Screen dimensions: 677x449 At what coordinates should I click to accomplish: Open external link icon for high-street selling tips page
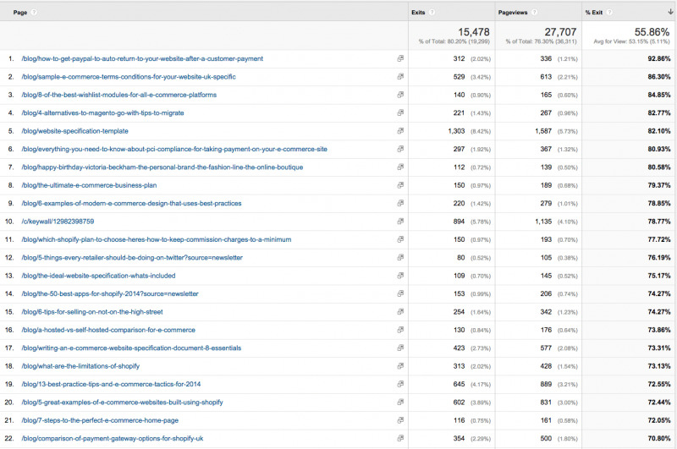click(x=400, y=312)
